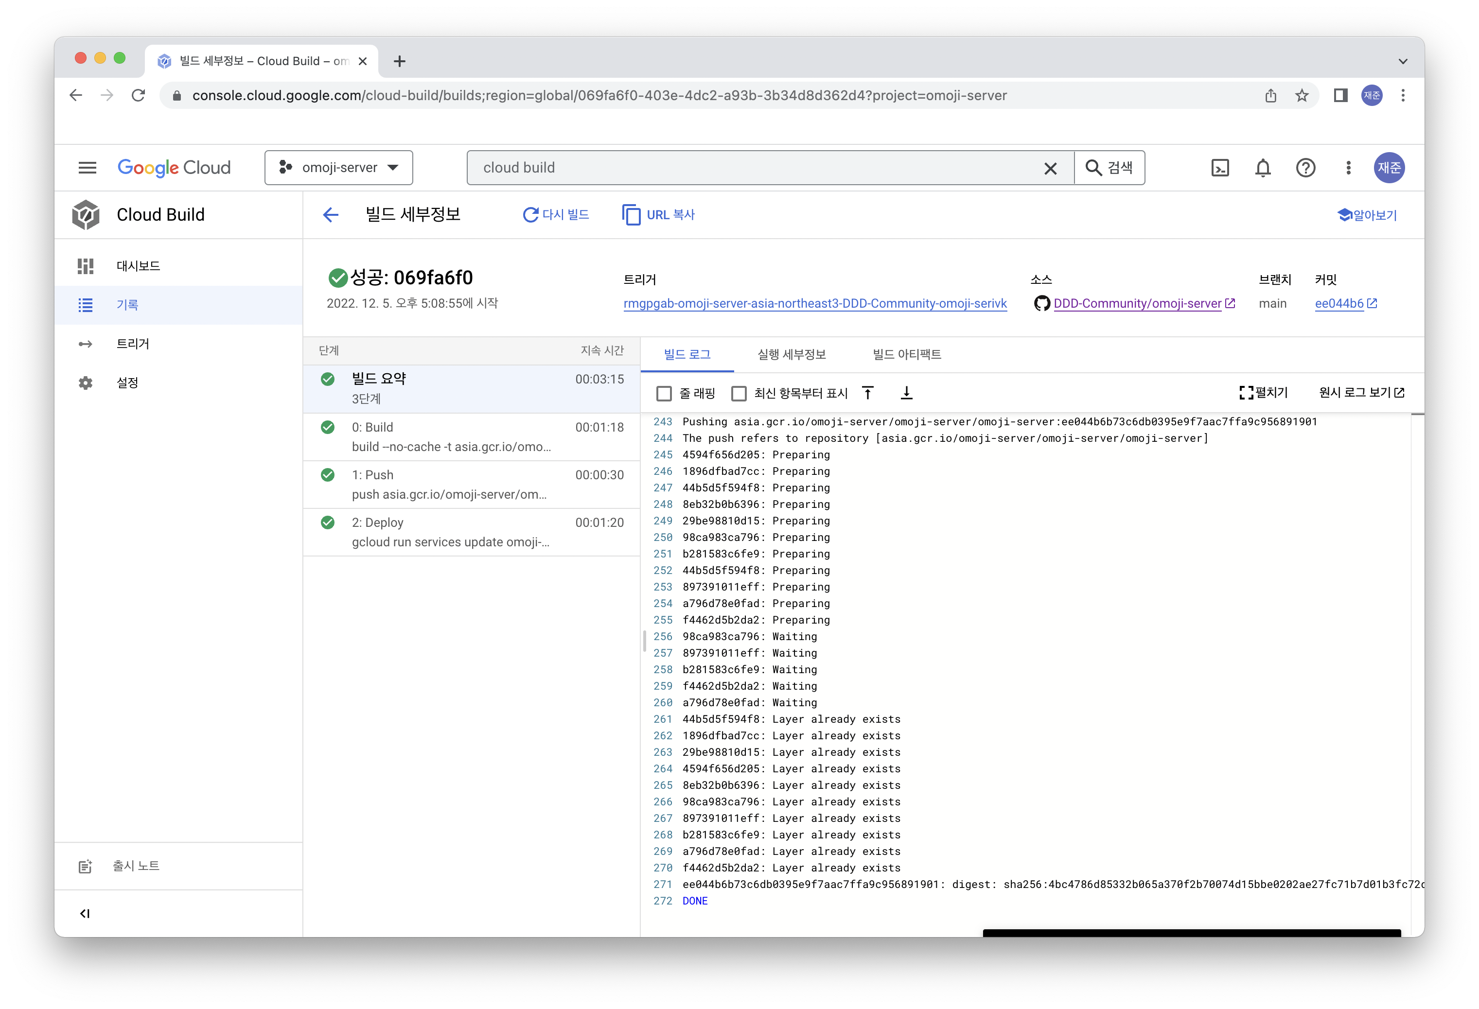Viewport: 1479px width, 1009px height.
Task: Open the hamburger navigation menu
Action: [87, 168]
